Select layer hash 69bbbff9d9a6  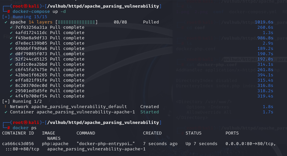31,49
